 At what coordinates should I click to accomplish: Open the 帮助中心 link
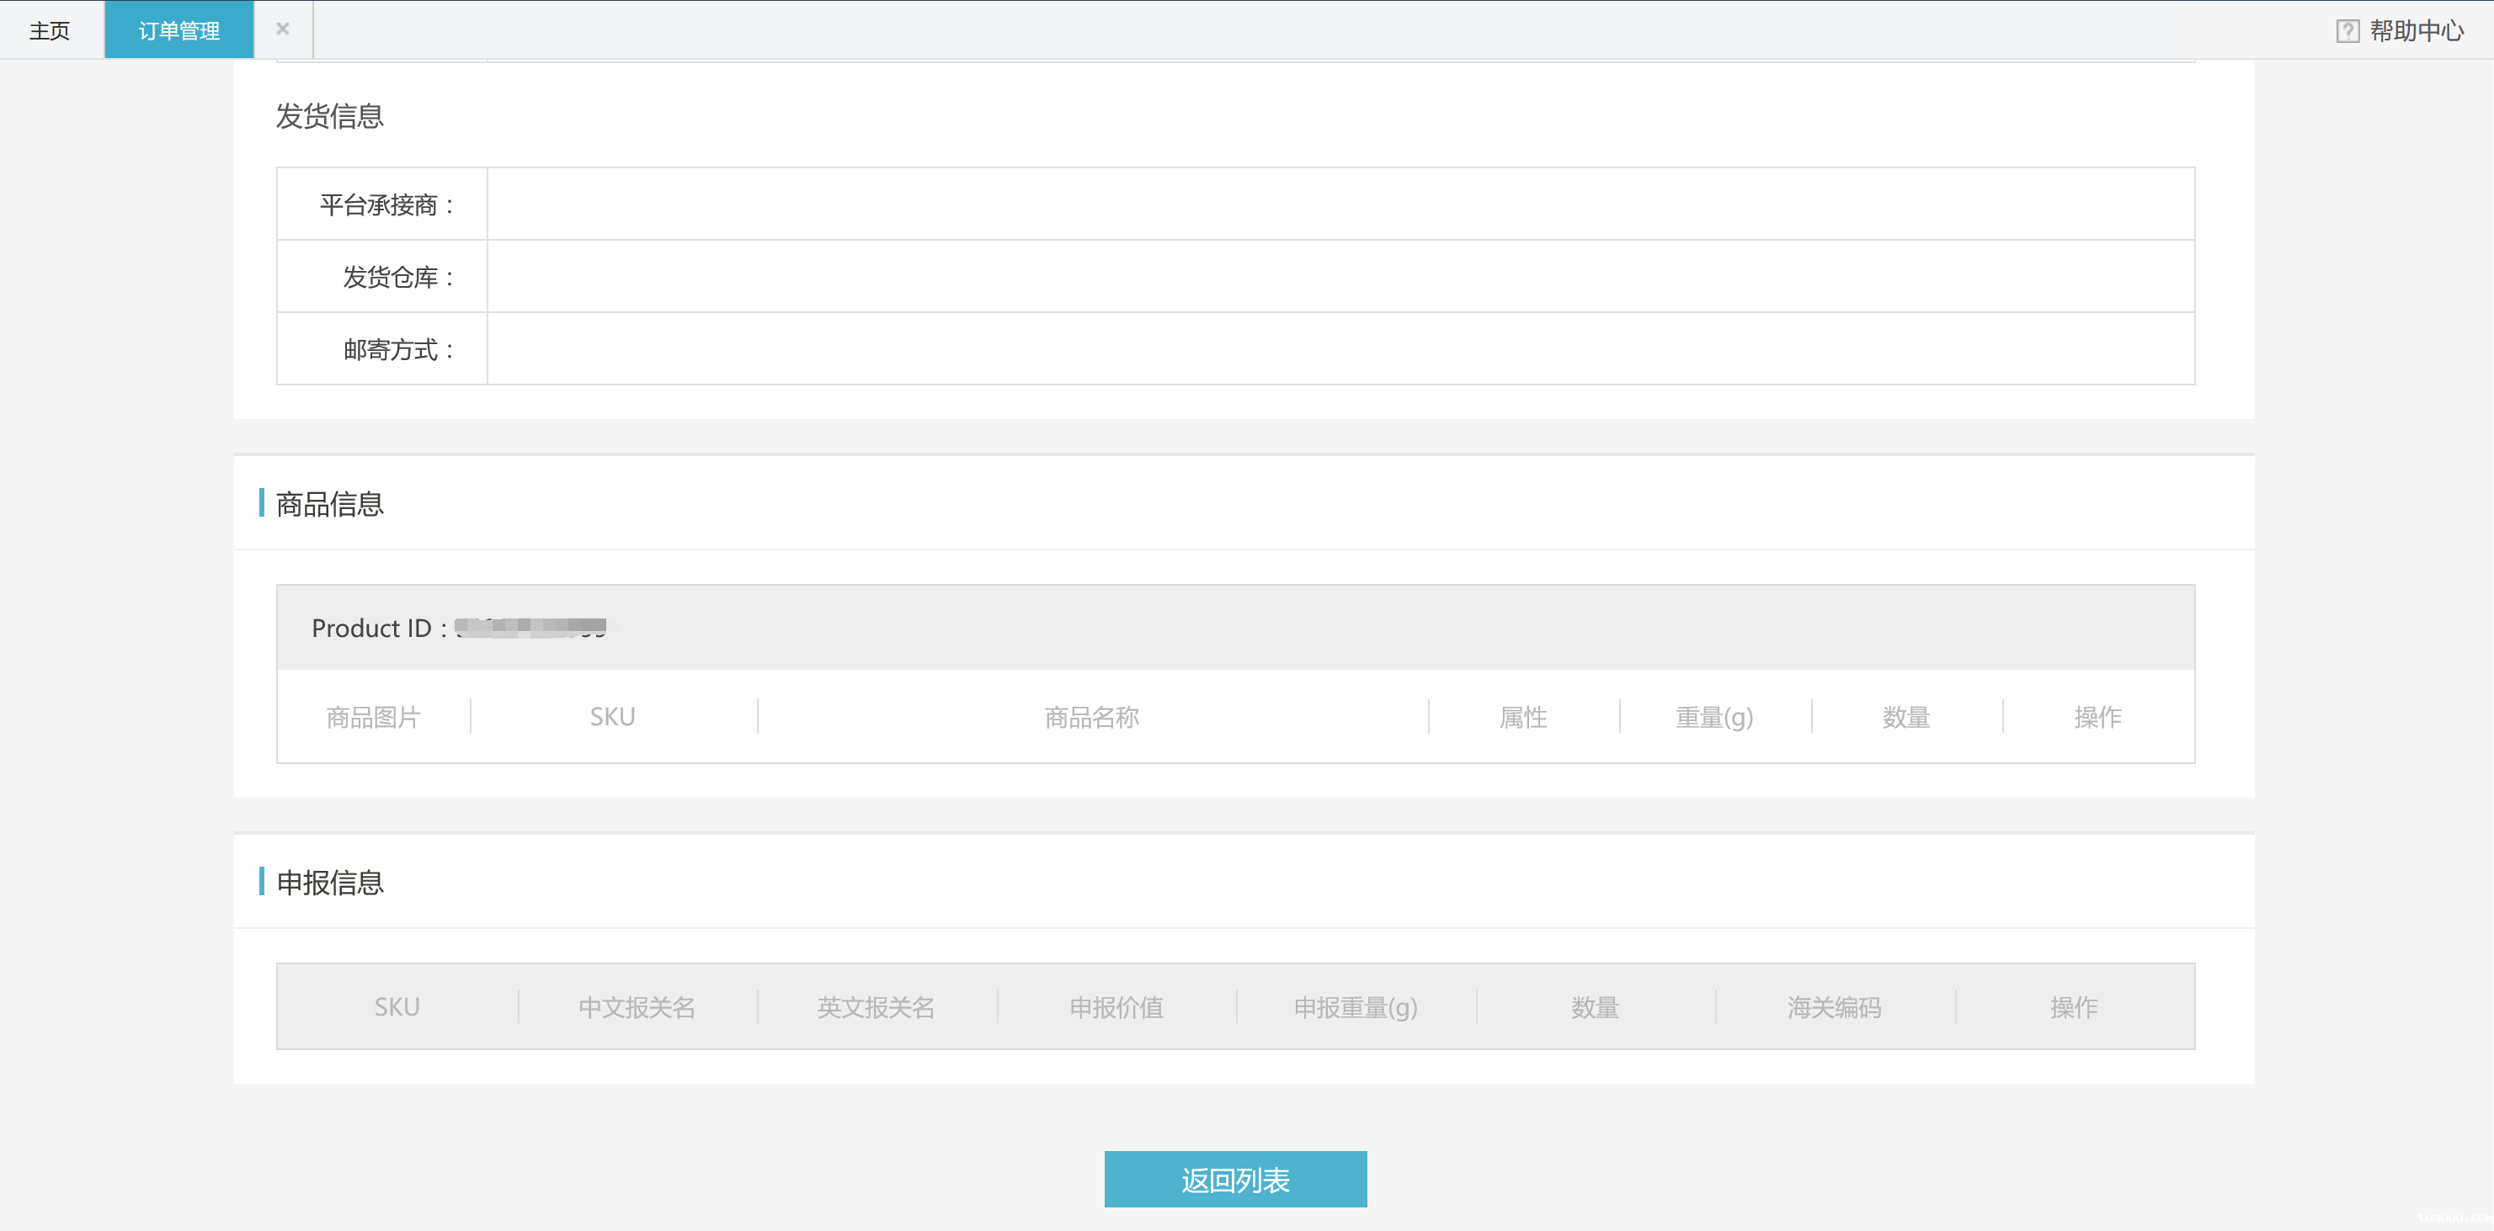2416,31
